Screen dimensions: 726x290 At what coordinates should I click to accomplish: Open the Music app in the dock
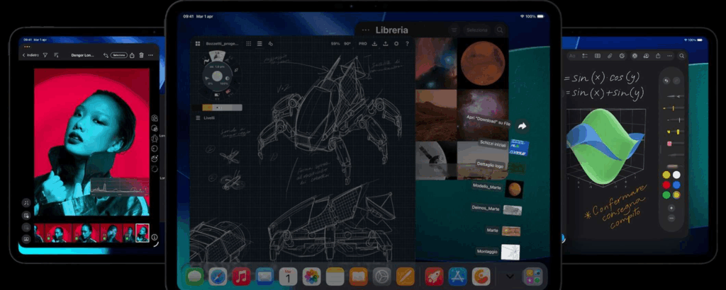coord(241,277)
